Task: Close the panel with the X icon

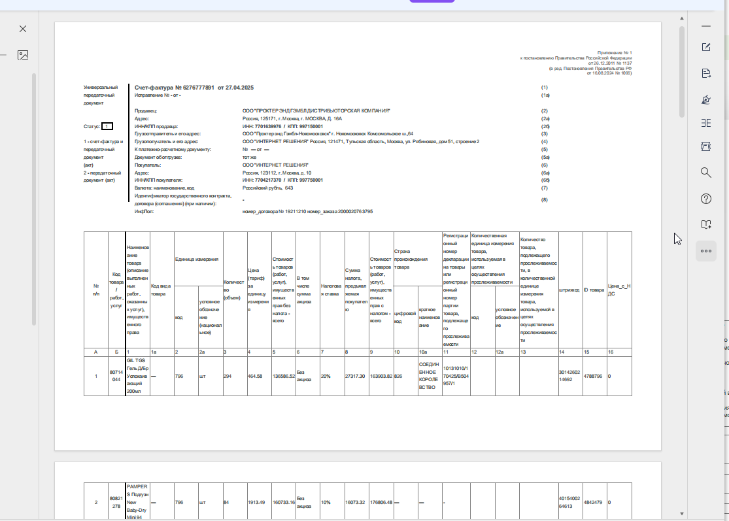Action: (x=23, y=29)
